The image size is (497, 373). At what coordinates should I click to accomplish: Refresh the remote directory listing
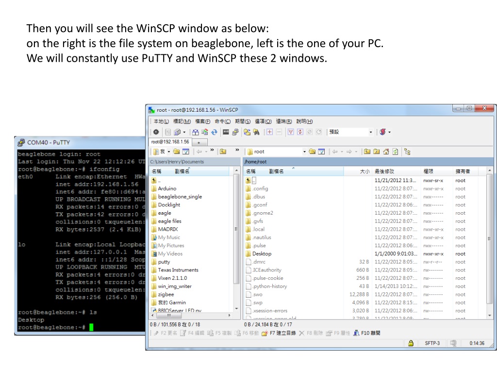[x=395, y=152]
